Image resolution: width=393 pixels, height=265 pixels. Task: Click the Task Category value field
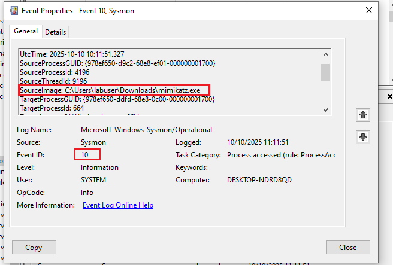pyautogui.click(x=280, y=155)
